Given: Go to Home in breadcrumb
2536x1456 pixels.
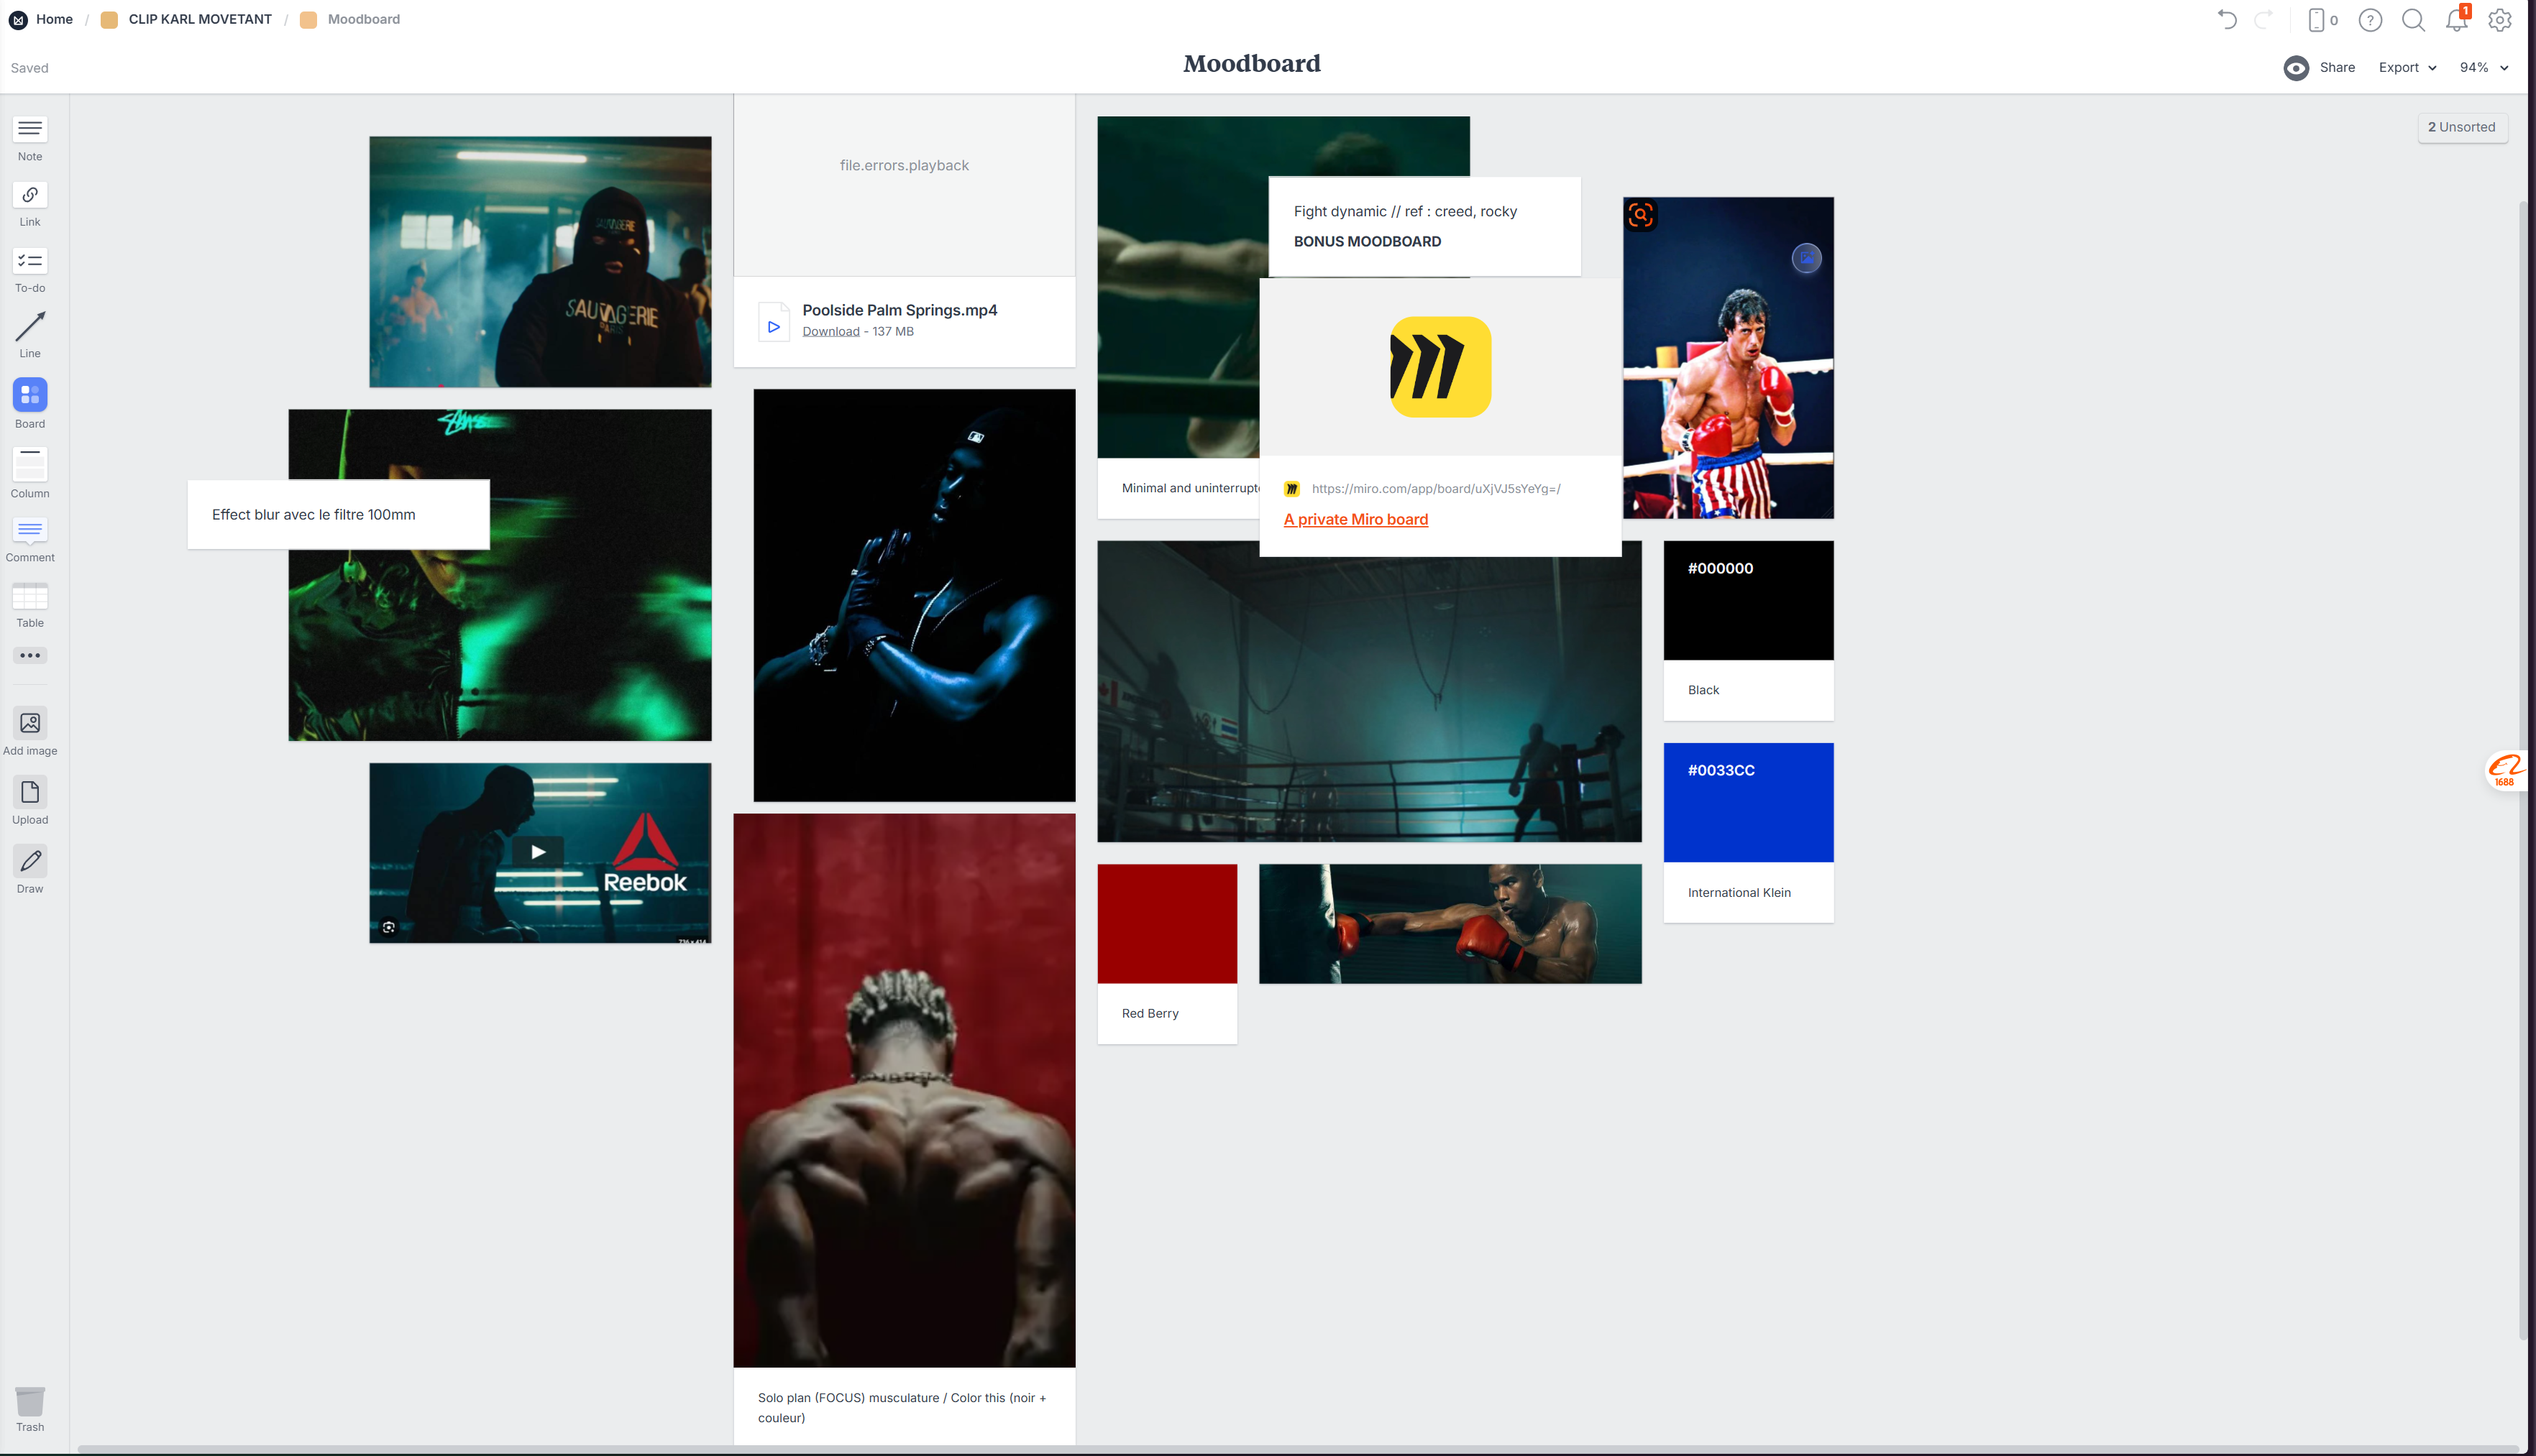Looking at the screenshot, I should pyautogui.click(x=54, y=19).
